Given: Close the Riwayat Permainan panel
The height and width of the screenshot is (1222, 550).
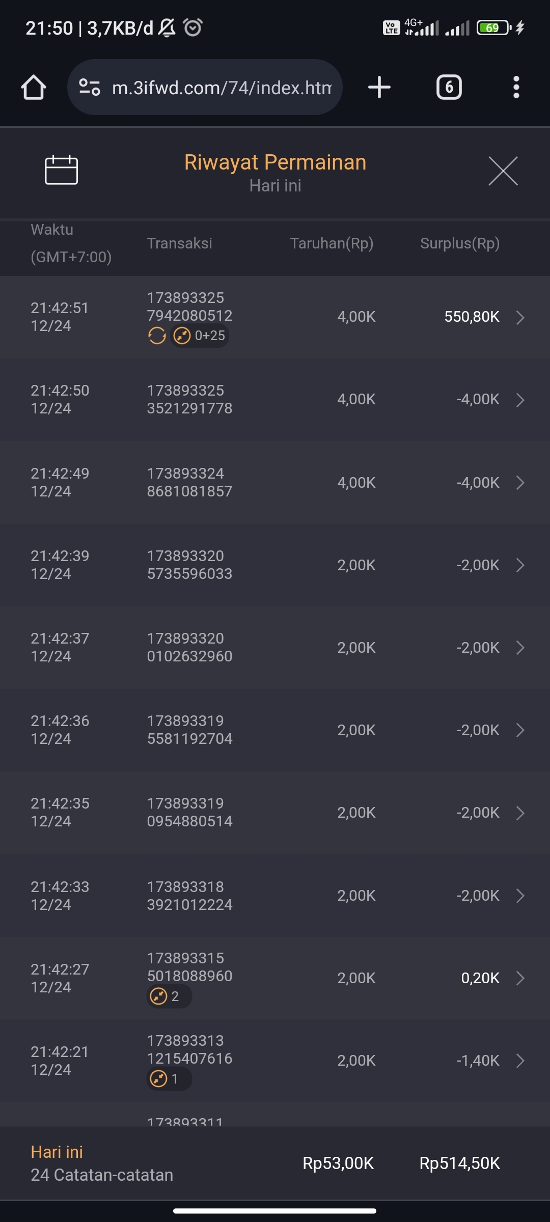Looking at the screenshot, I should [503, 171].
